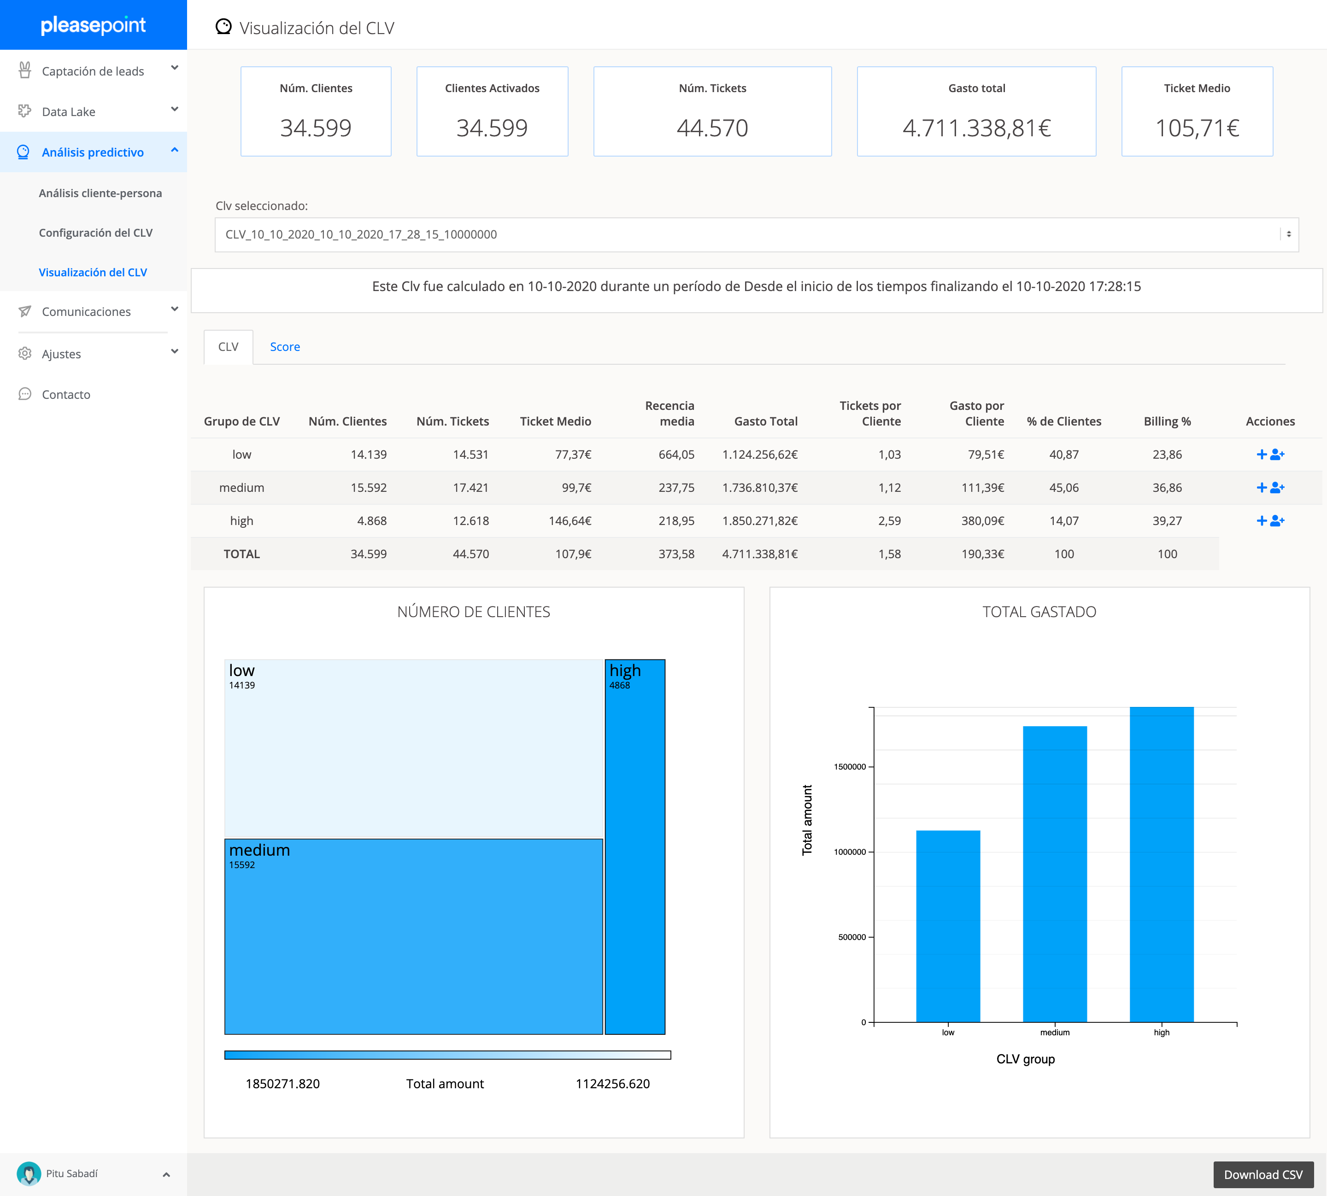Click the Ajustes gear icon
The width and height of the screenshot is (1327, 1196).
click(x=25, y=354)
